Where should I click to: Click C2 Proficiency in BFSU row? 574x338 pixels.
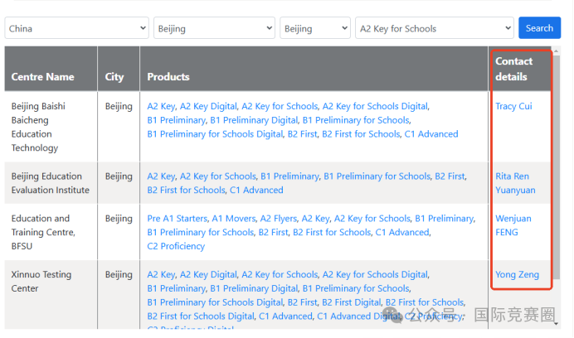point(176,246)
